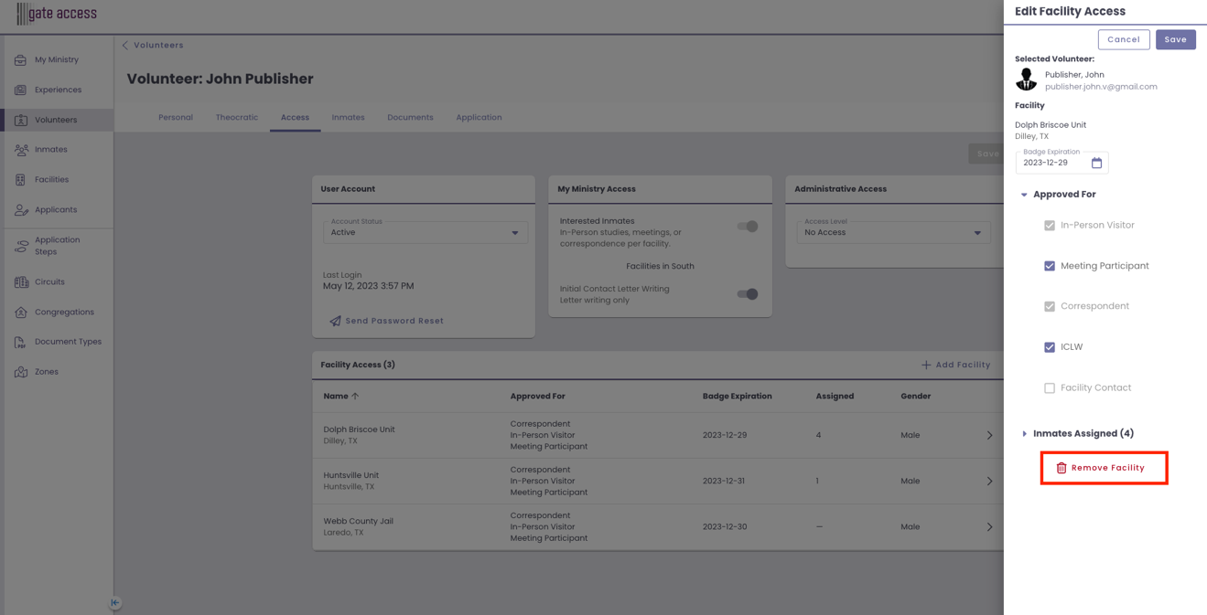Click Dolph Briscoe Unit in the table

point(359,429)
